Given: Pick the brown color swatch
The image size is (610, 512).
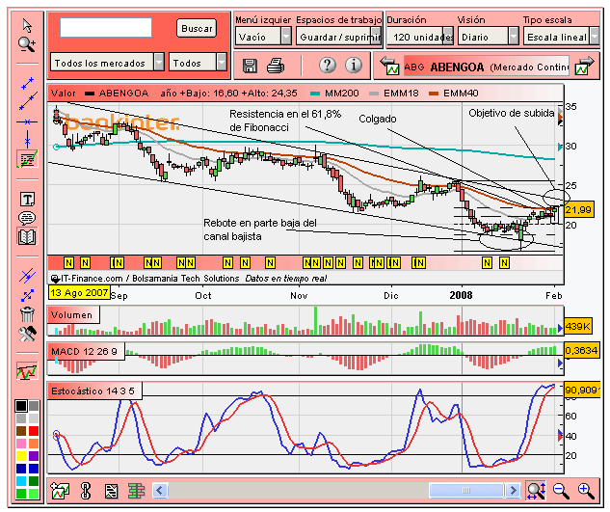Looking at the screenshot, I should coord(21,431).
